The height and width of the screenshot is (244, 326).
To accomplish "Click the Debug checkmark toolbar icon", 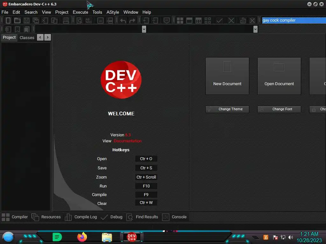I will click(x=219, y=21).
